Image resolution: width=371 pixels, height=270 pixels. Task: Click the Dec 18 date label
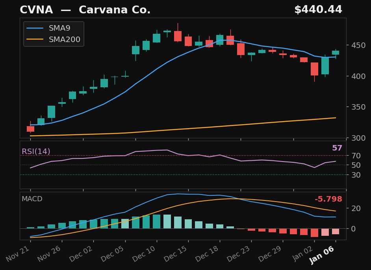tap(208, 253)
